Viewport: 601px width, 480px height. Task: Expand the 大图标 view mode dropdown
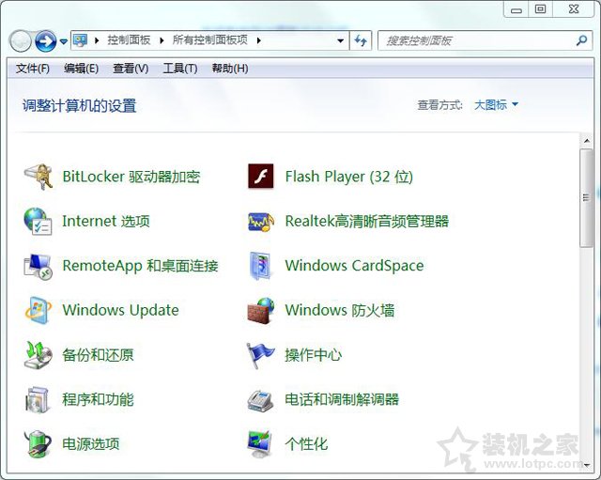click(497, 104)
